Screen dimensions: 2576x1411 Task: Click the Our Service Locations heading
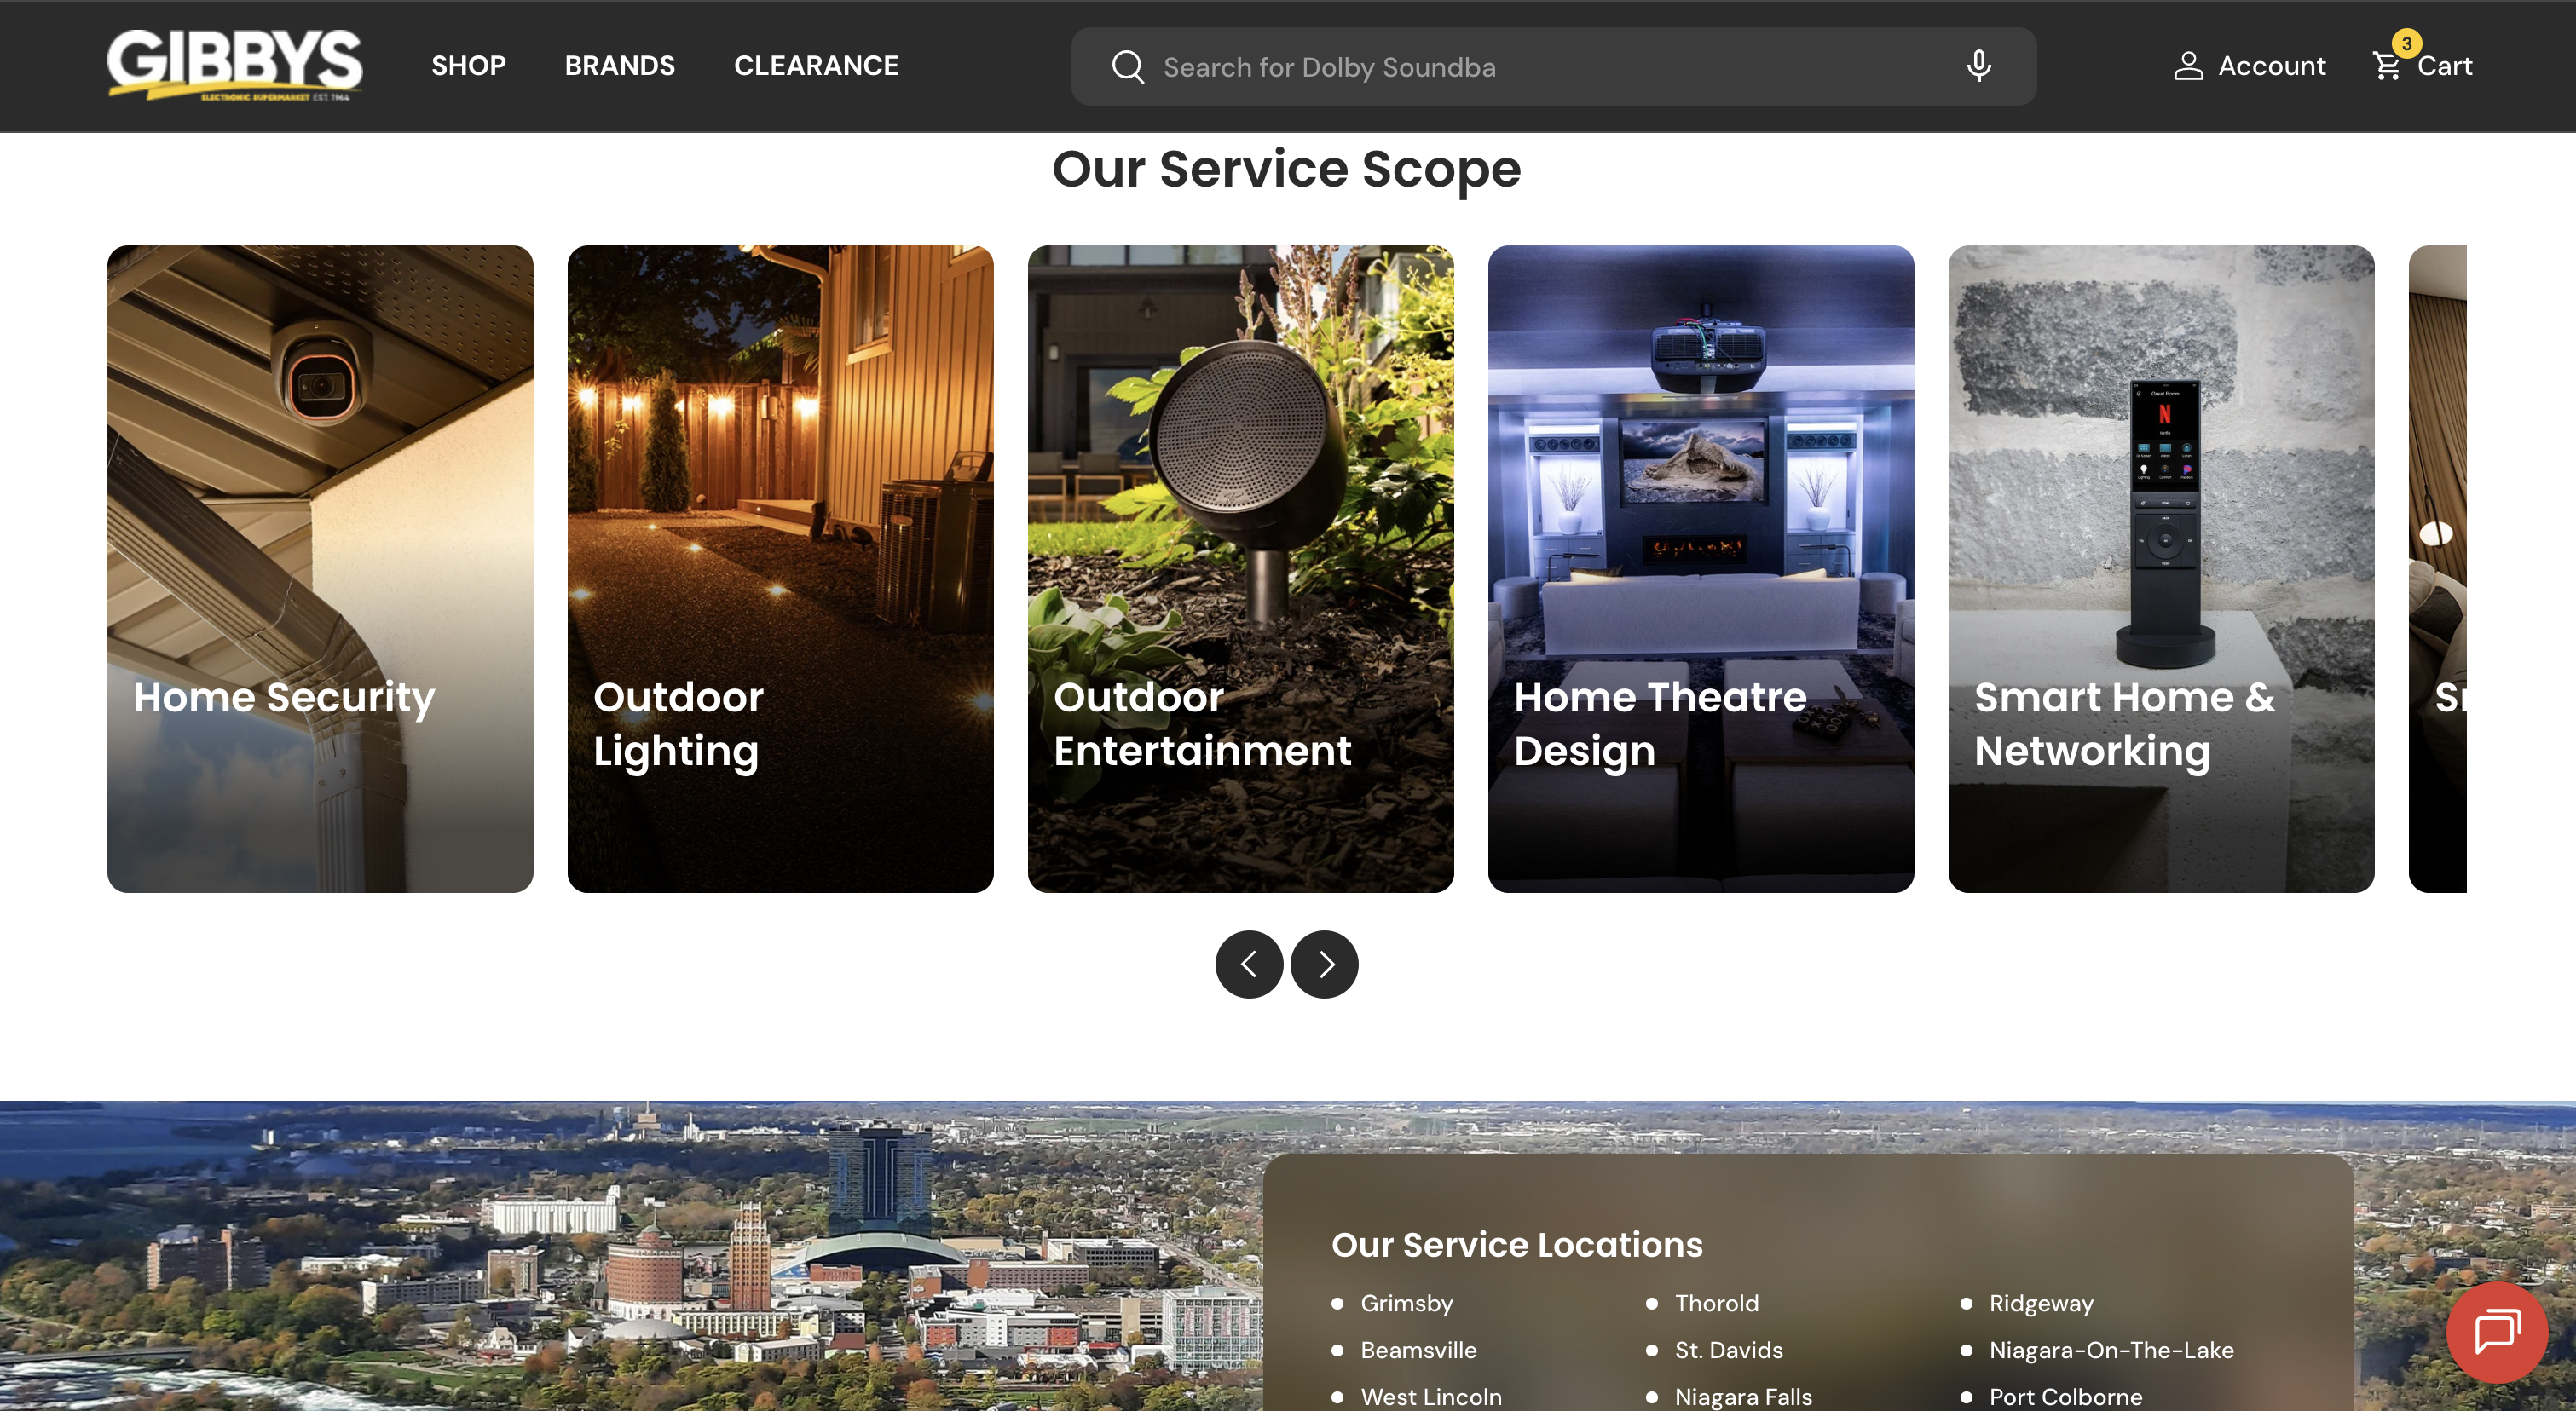pos(1516,1244)
